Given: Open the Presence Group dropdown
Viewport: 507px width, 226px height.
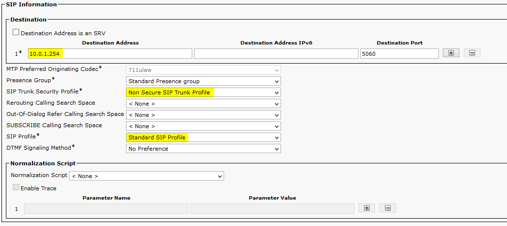Looking at the screenshot, I should pyautogui.click(x=203, y=81).
